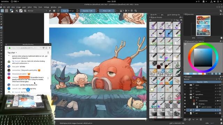Screen dimensions: 223x125
Task: Open the system power menu icon
Action: [x=218, y=1]
